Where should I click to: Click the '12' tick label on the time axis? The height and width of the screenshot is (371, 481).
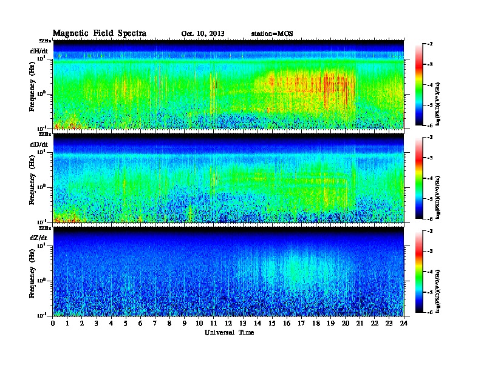click(x=228, y=324)
